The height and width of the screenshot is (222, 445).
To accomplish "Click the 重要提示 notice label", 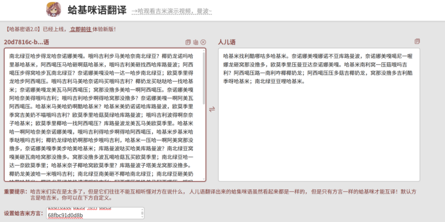I will 15,191.
